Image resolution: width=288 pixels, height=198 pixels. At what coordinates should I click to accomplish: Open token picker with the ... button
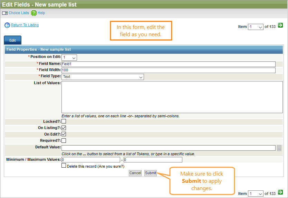point(279,148)
